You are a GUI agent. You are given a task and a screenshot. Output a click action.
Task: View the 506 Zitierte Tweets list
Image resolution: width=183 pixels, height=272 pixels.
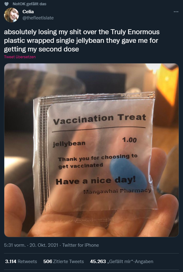coord(64,262)
